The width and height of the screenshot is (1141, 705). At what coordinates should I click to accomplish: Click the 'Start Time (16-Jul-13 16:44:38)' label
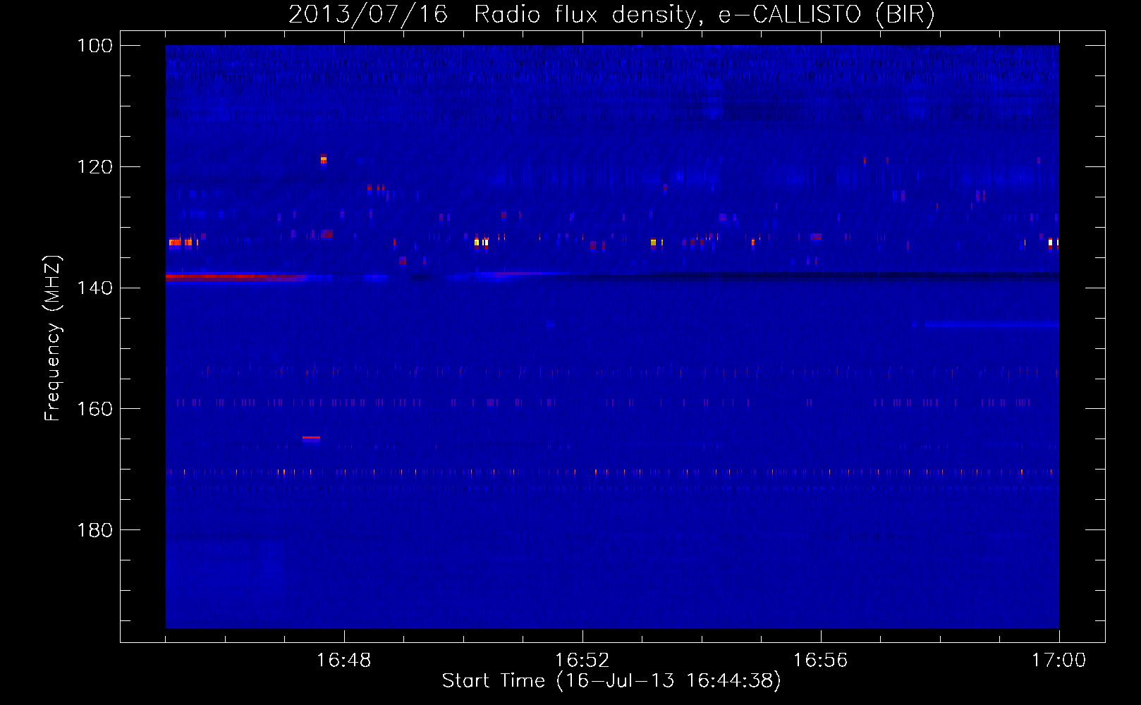(x=611, y=681)
